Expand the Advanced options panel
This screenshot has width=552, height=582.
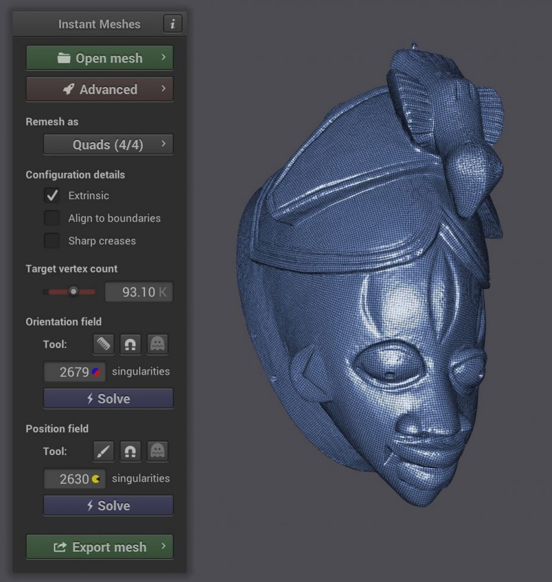[x=100, y=90]
